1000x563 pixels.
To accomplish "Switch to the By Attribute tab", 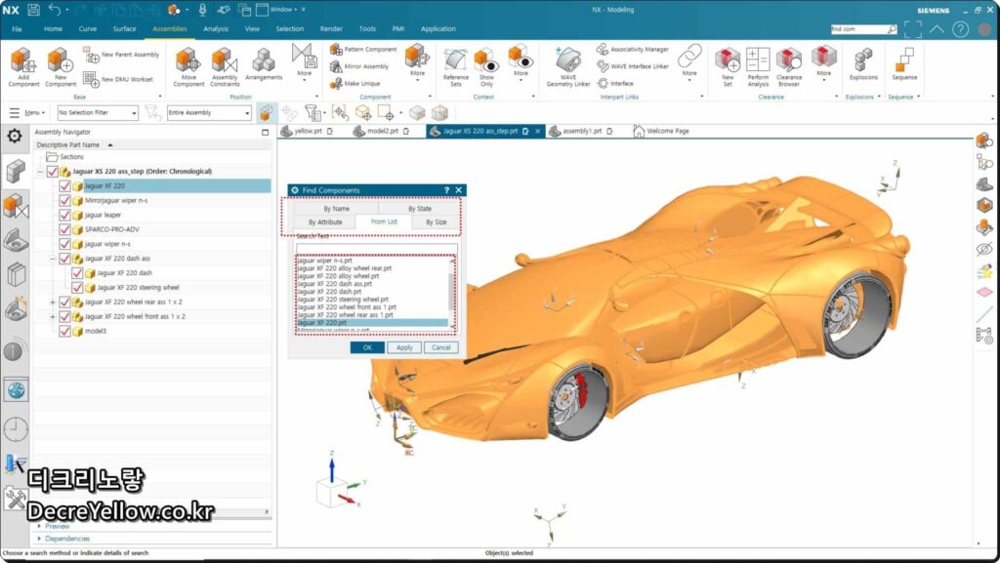I will pos(325,222).
